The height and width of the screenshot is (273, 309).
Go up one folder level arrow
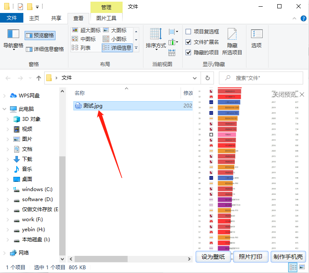tap(39, 78)
